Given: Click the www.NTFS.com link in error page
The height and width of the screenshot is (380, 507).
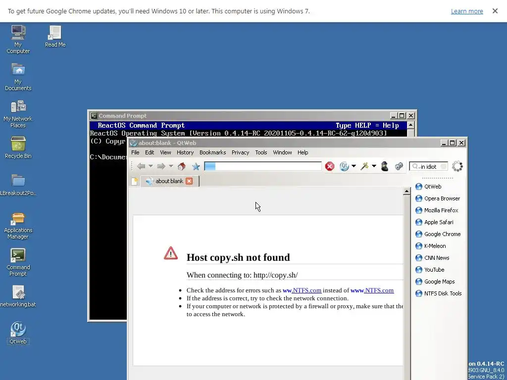Looking at the screenshot, I should (x=372, y=290).
